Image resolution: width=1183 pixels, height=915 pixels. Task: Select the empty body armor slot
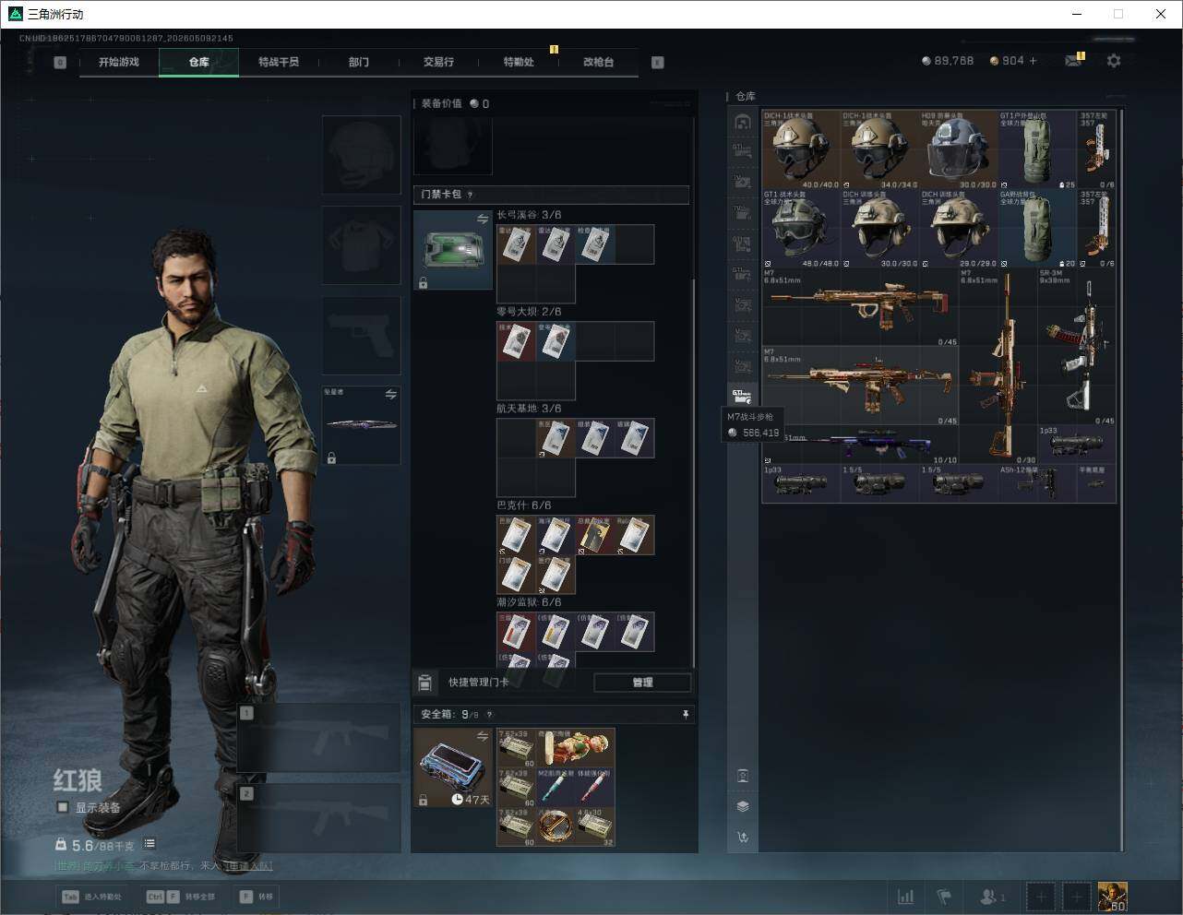361,244
